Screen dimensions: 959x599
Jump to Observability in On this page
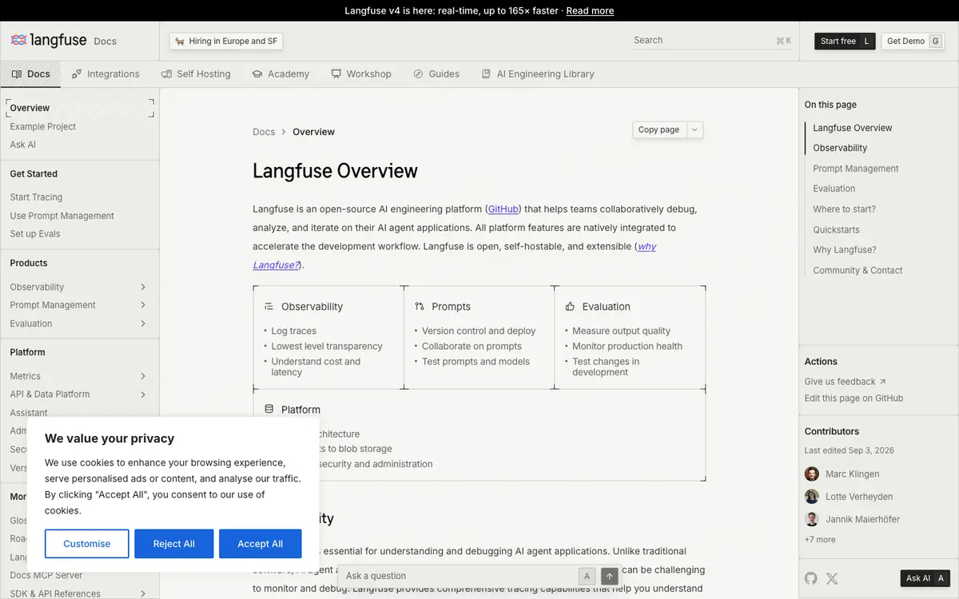tap(840, 148)
